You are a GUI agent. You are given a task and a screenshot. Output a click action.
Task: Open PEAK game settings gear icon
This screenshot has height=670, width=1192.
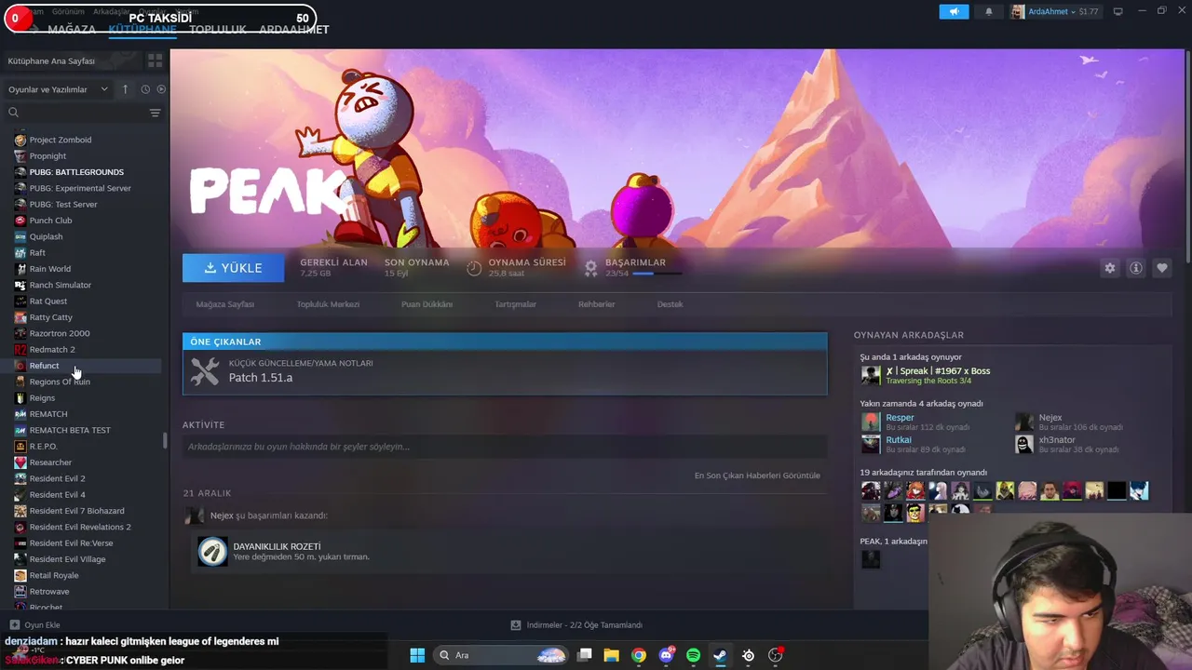(x=1109, y=268)
